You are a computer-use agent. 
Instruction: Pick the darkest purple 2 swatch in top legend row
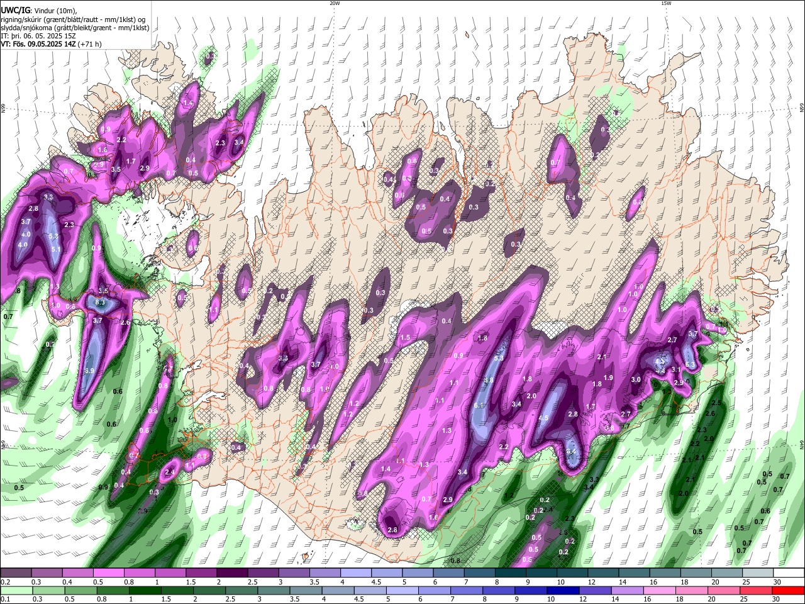(x=232, y=573)
